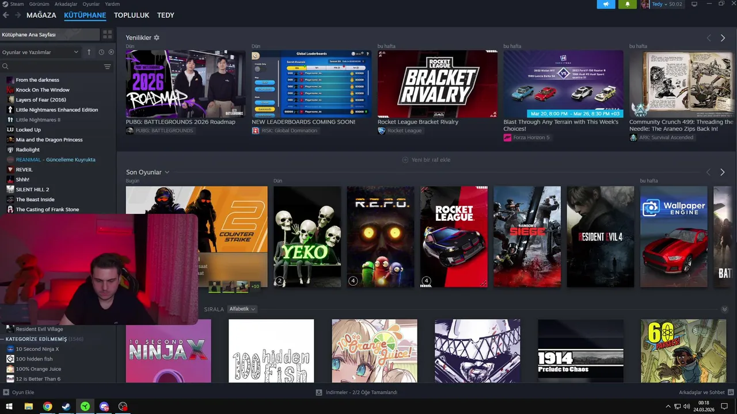
Task: Select SILENT HILL 2 in the list
Action: coord(32,189)
